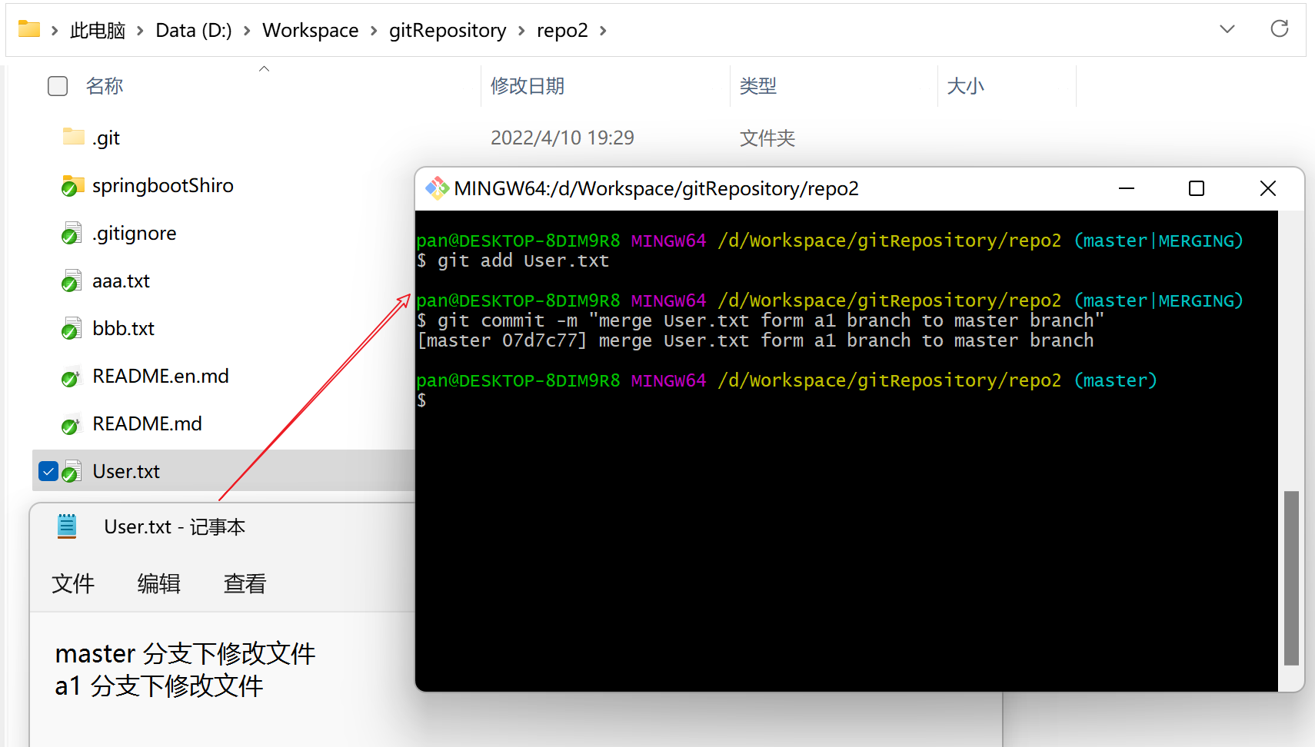
Task: Expand the address bar history dropdown
Action: click(x=1227, y=29)
